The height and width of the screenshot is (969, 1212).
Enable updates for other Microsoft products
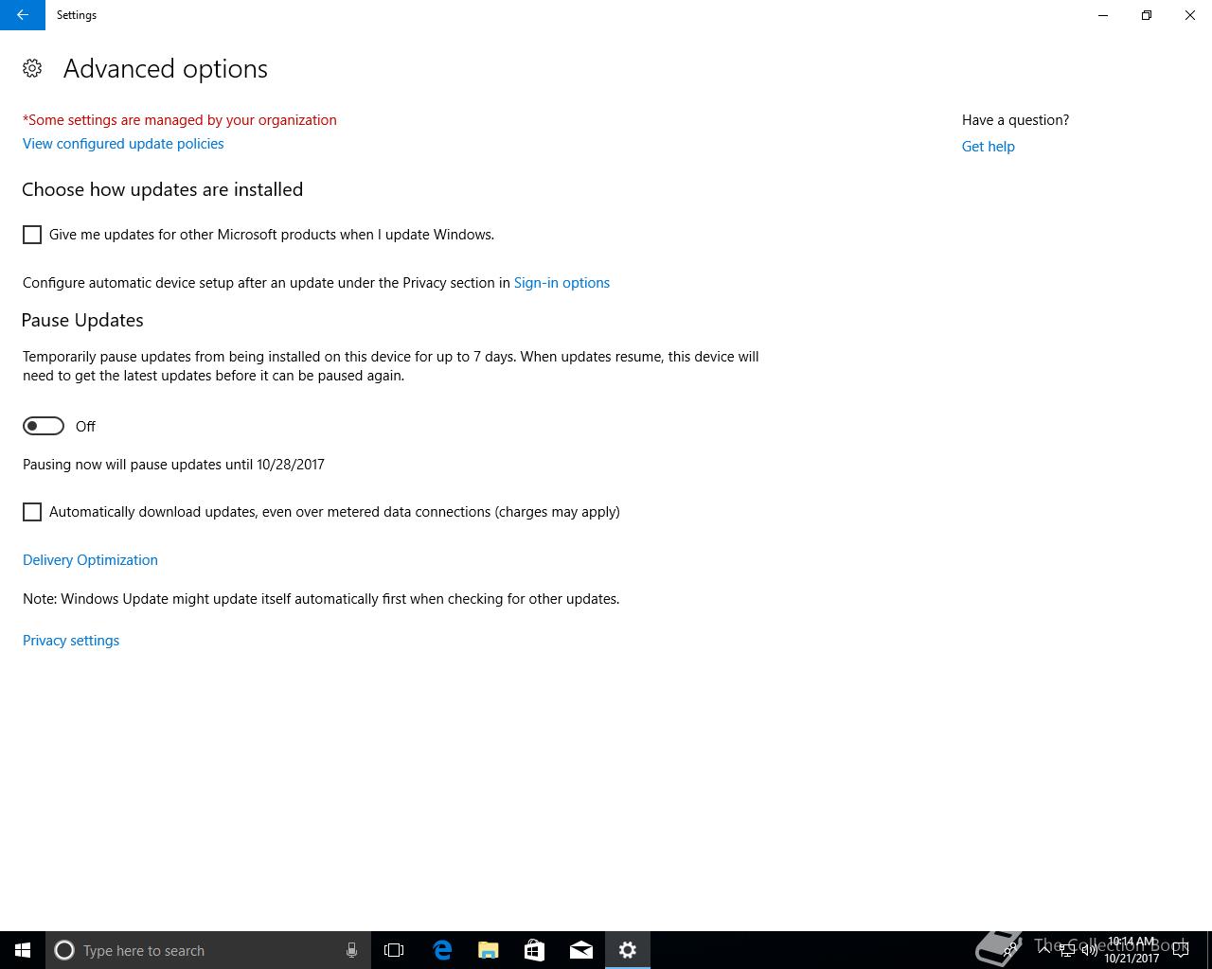point(32,235)
